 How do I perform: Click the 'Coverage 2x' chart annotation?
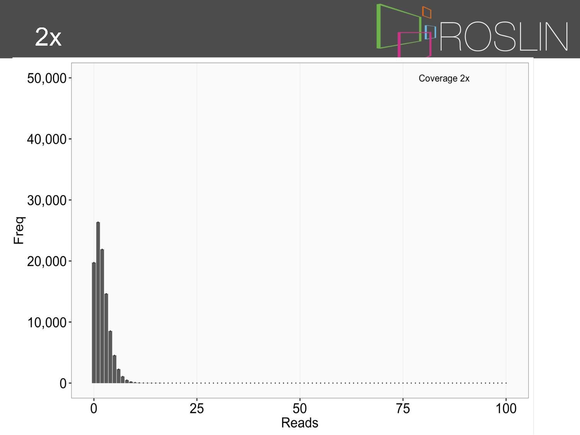tap(444, 78)
